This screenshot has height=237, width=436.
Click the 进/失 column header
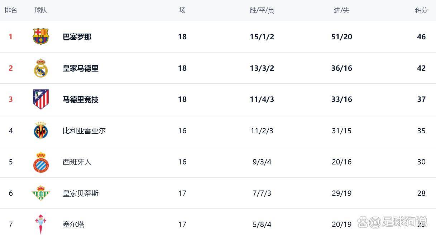click(x=341, y=10)
